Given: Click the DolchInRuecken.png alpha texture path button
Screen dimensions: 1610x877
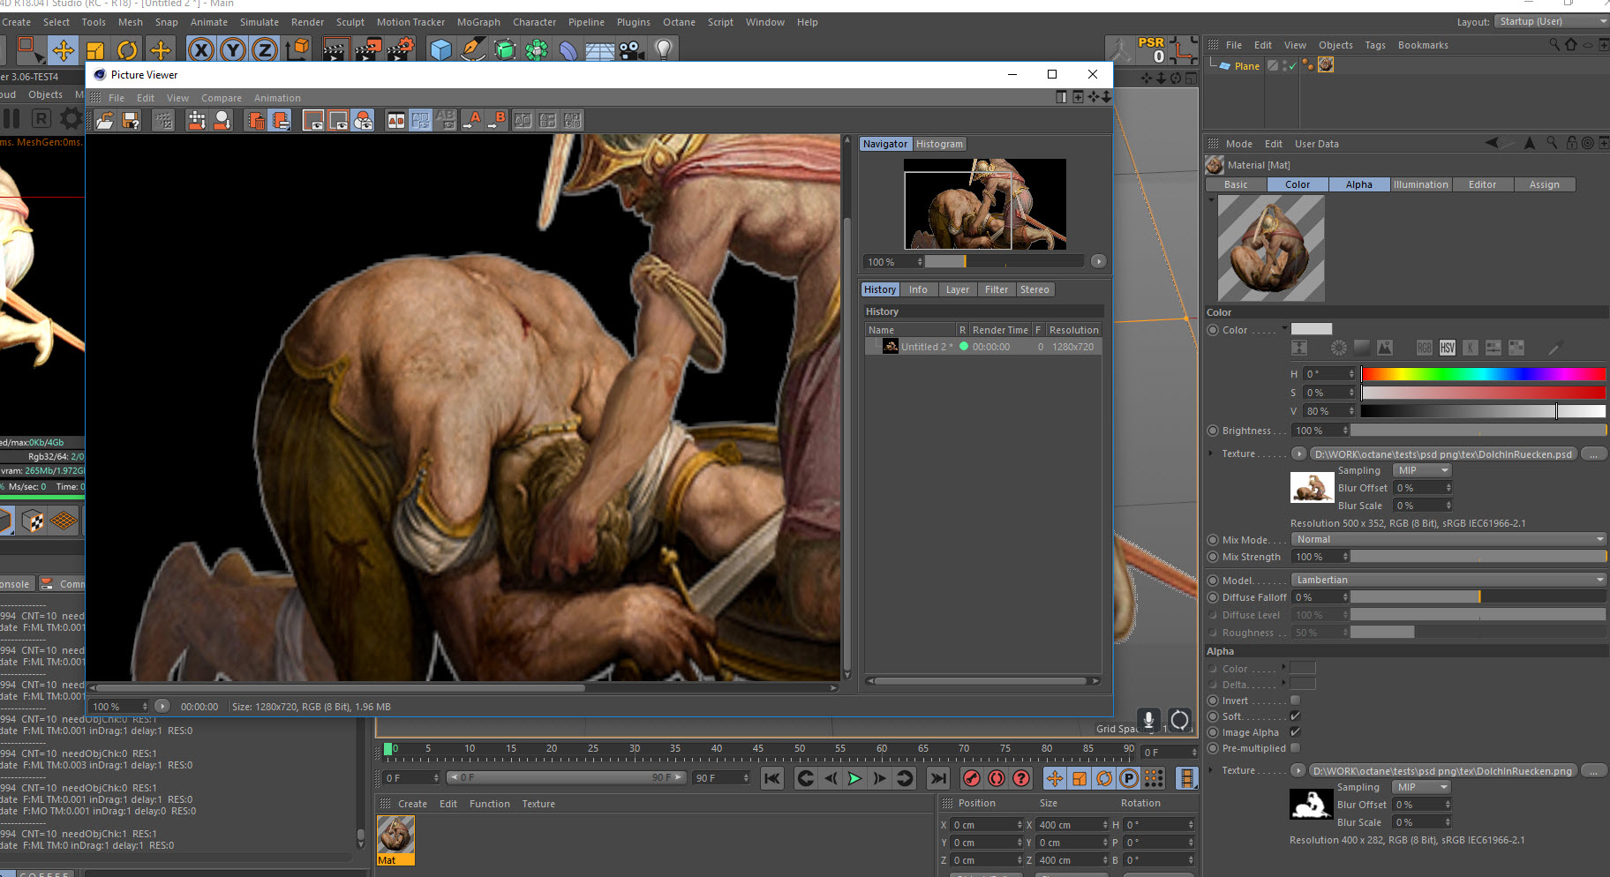Looking at the screenshot, I should pos(1443,770).
